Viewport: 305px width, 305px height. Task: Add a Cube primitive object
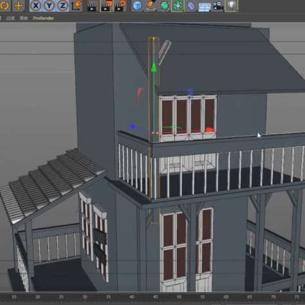click(x=137, y=6)
